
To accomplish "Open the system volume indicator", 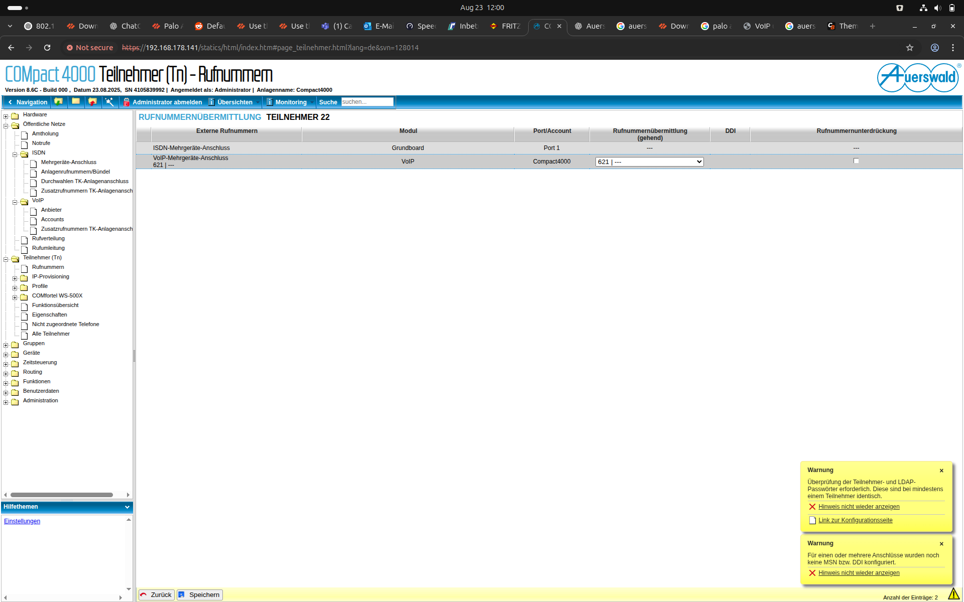I will click(x=937, y=8).
